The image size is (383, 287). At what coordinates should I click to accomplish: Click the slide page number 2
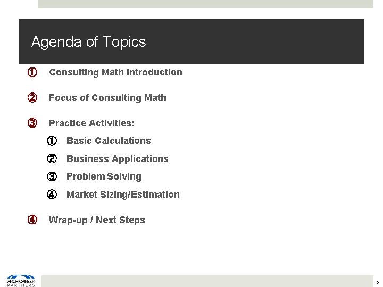[377, 283]
